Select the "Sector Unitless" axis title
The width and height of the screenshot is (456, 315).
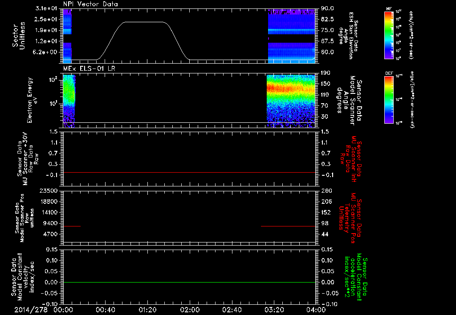point(18,36)
